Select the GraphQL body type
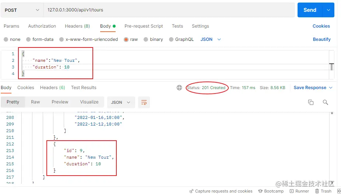341x194 pixels. coord(181,39)
